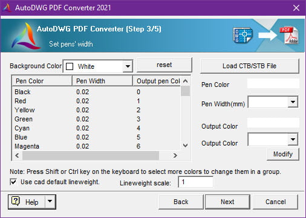The width and height of the screenshot is (306, 218).
Task: Select the Magenta pen row
Action: click(96, 146)
